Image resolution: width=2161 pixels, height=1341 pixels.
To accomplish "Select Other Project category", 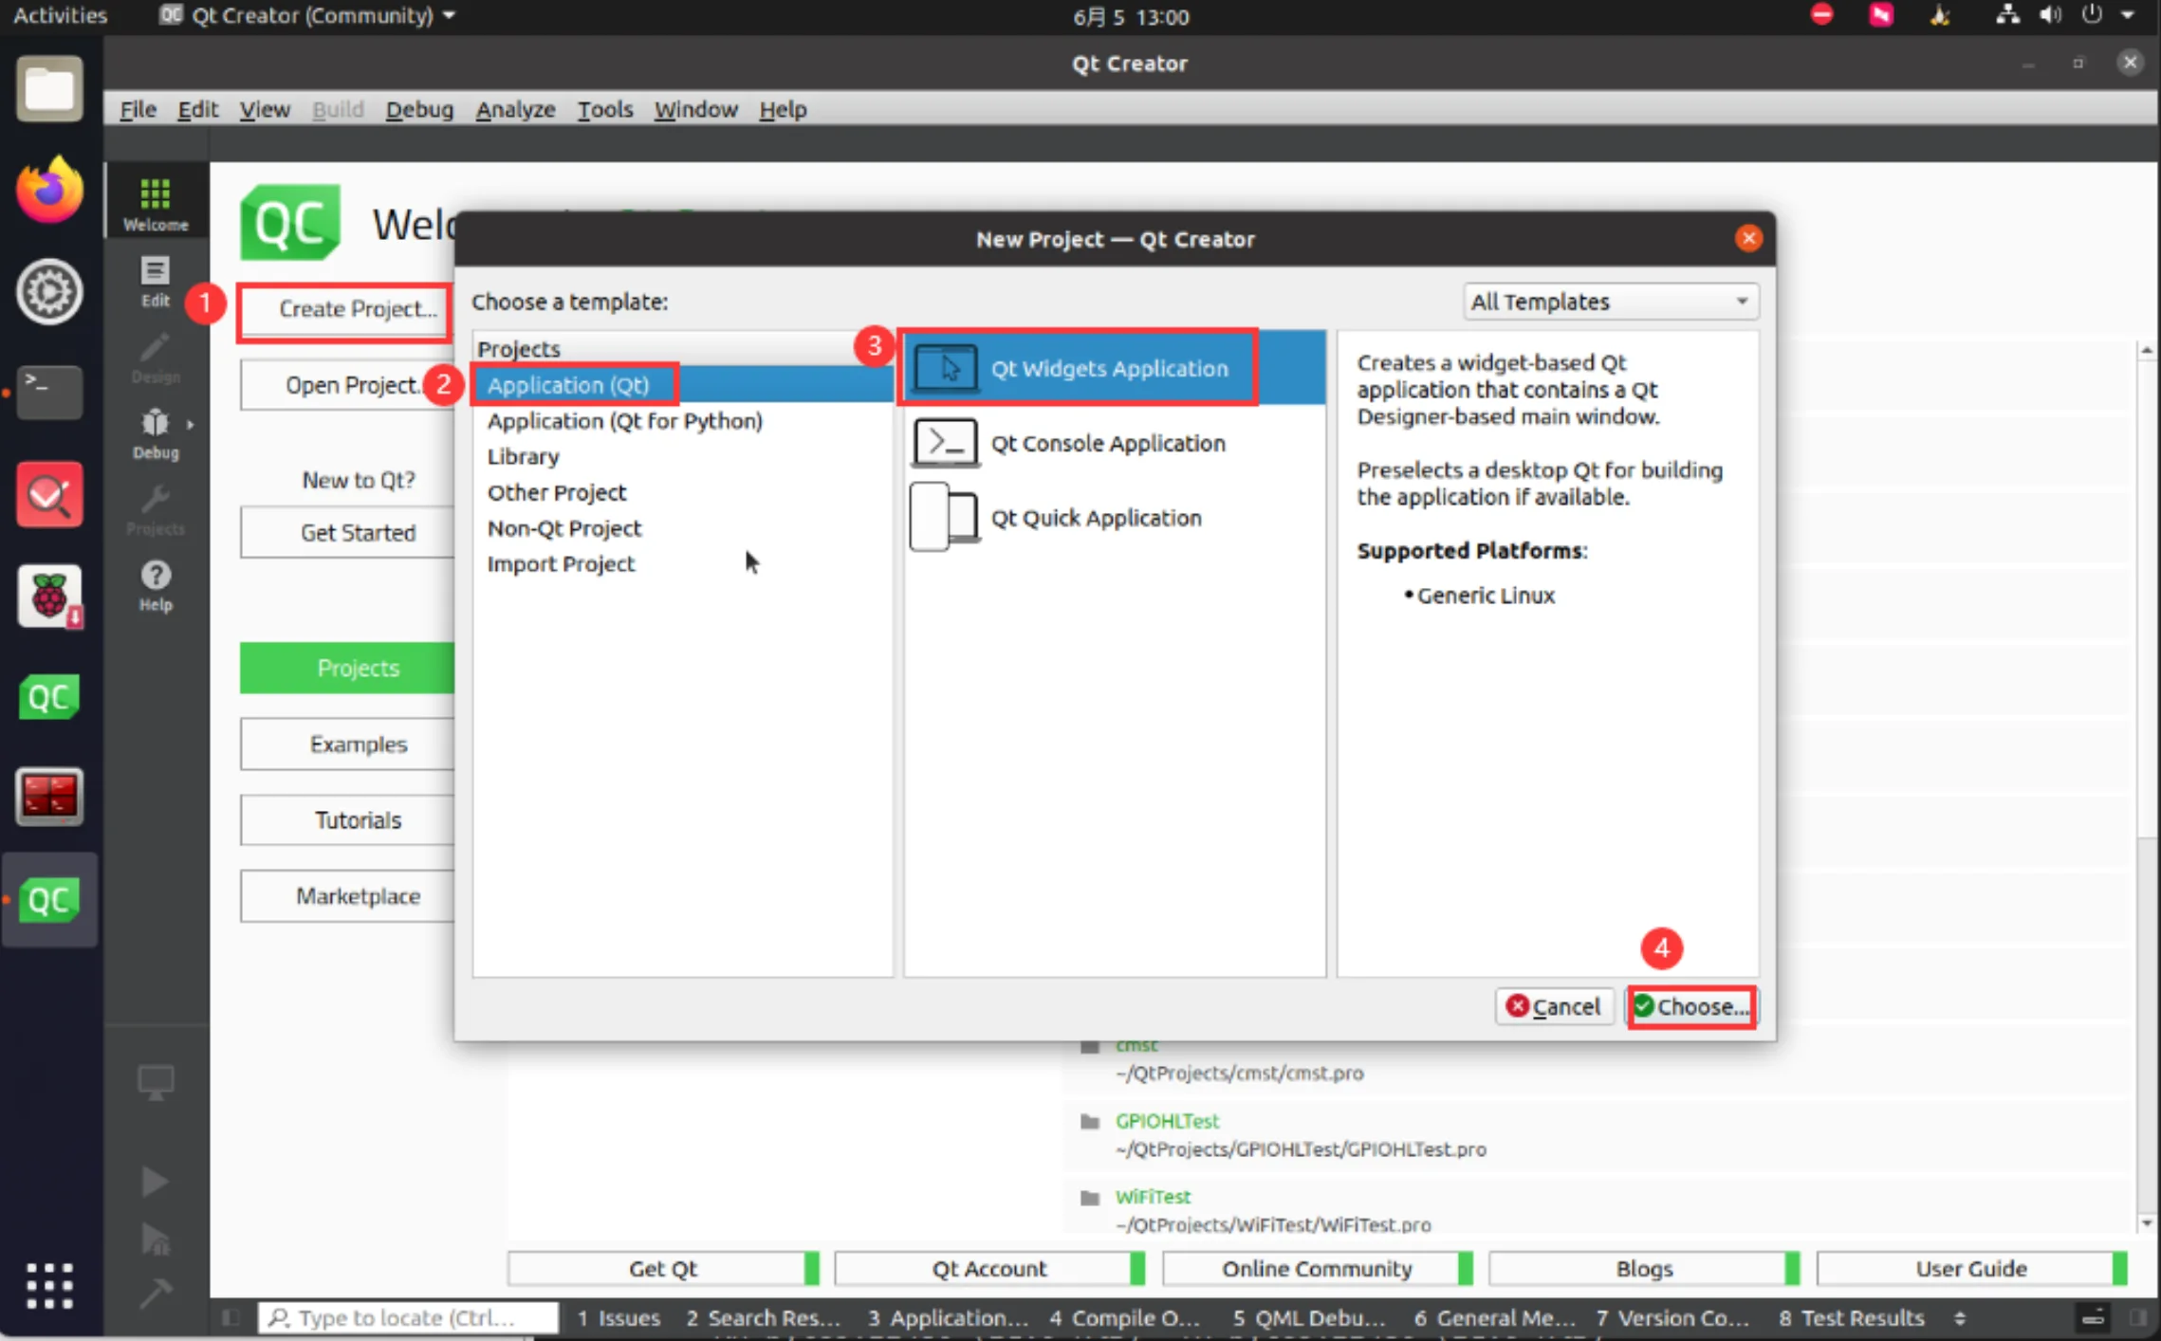I will pos(683,493).
